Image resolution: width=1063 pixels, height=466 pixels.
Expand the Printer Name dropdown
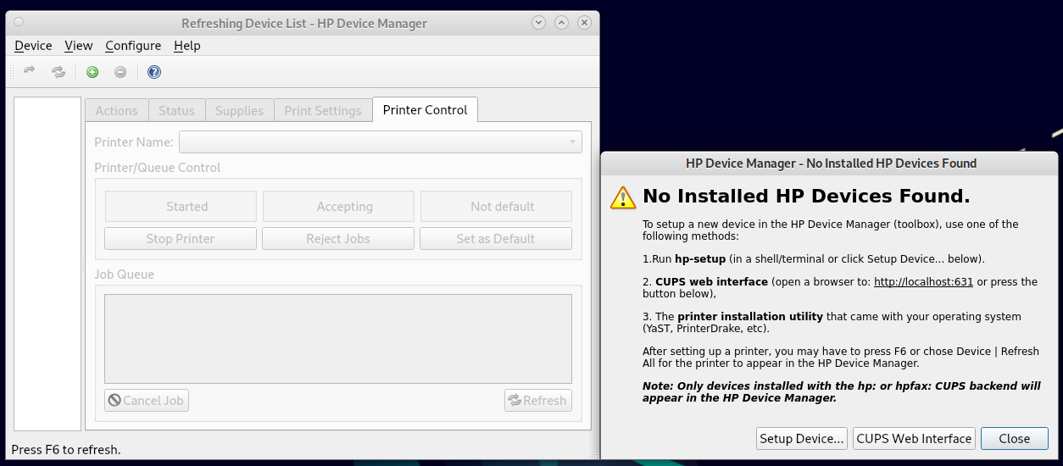[381, 141]
